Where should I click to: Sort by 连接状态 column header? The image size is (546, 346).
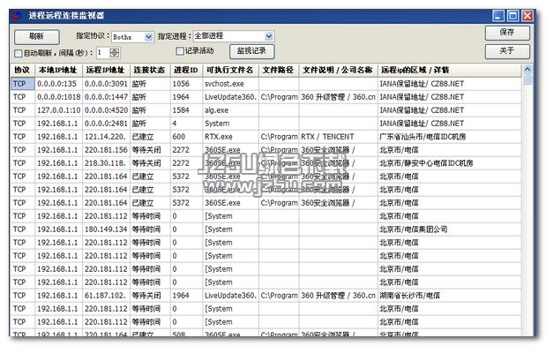coord(150,70)
